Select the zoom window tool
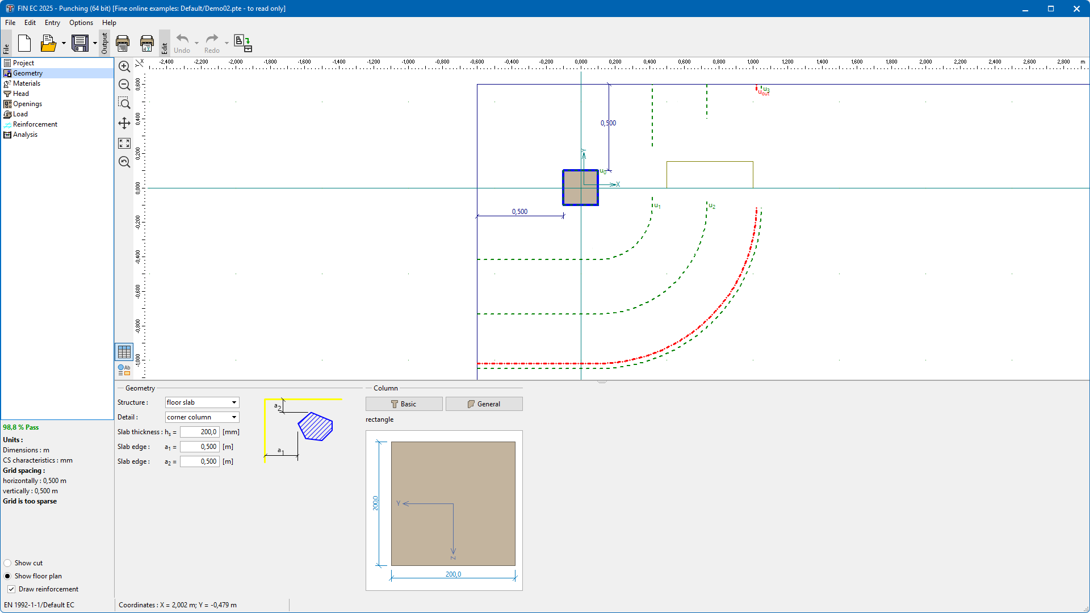 point(124,103)
